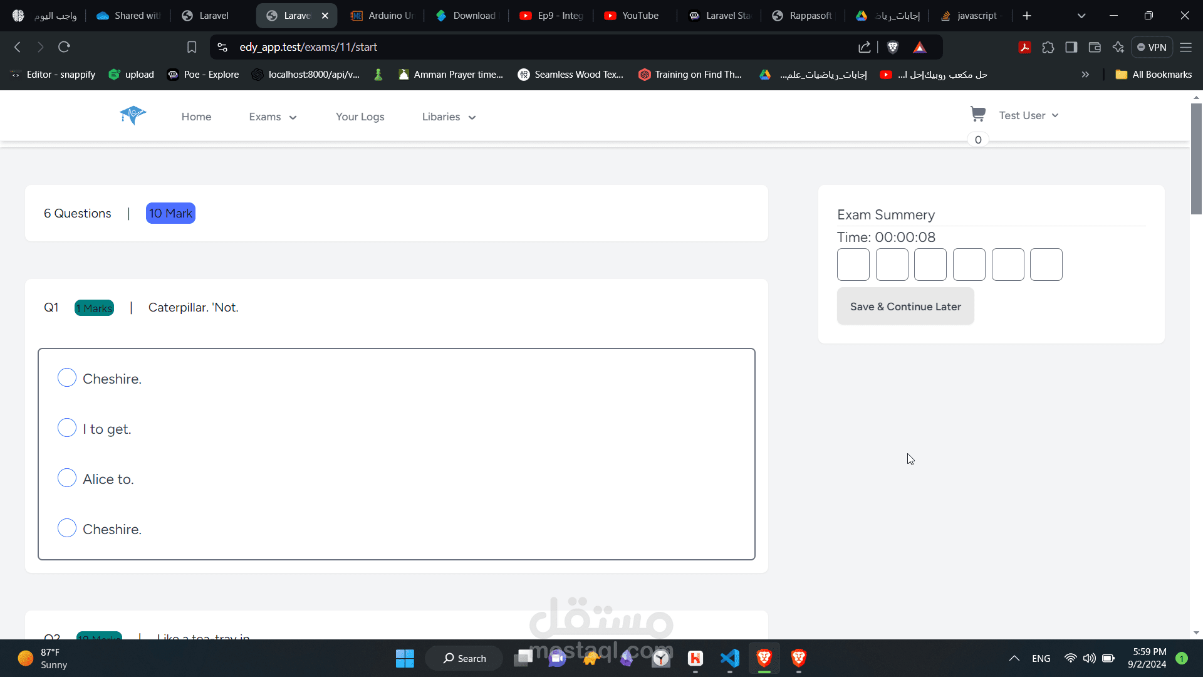Click the site logo in navbar
Viewport: 1203px width, 677px height.
(133, 115)
